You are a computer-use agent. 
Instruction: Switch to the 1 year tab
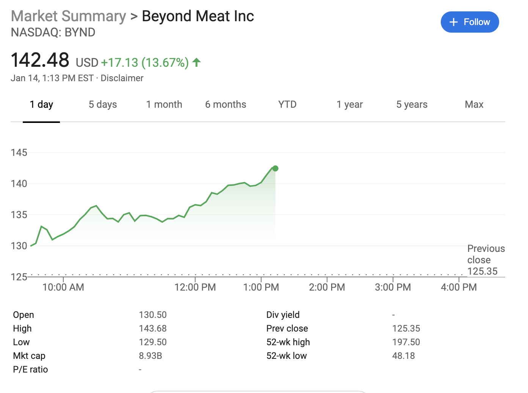[349, 105]
